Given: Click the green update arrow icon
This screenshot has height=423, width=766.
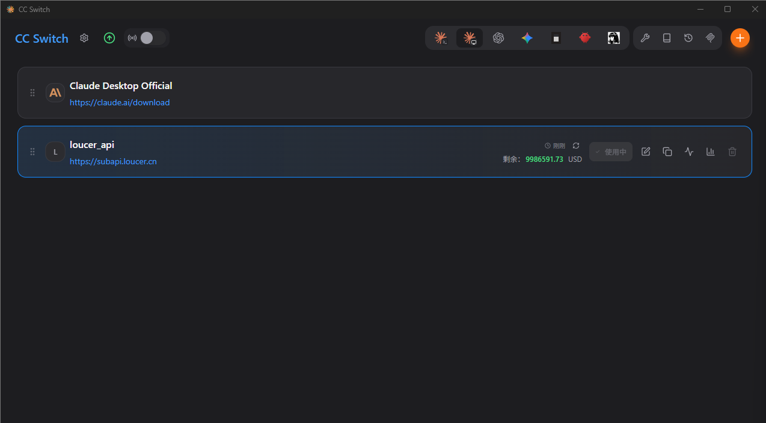Looking at the screenshot, I should point(109,38).
